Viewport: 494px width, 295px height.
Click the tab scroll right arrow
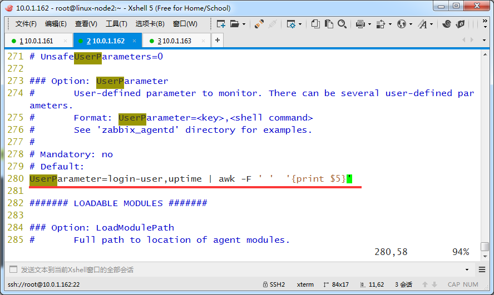click(x=472, y=39)
